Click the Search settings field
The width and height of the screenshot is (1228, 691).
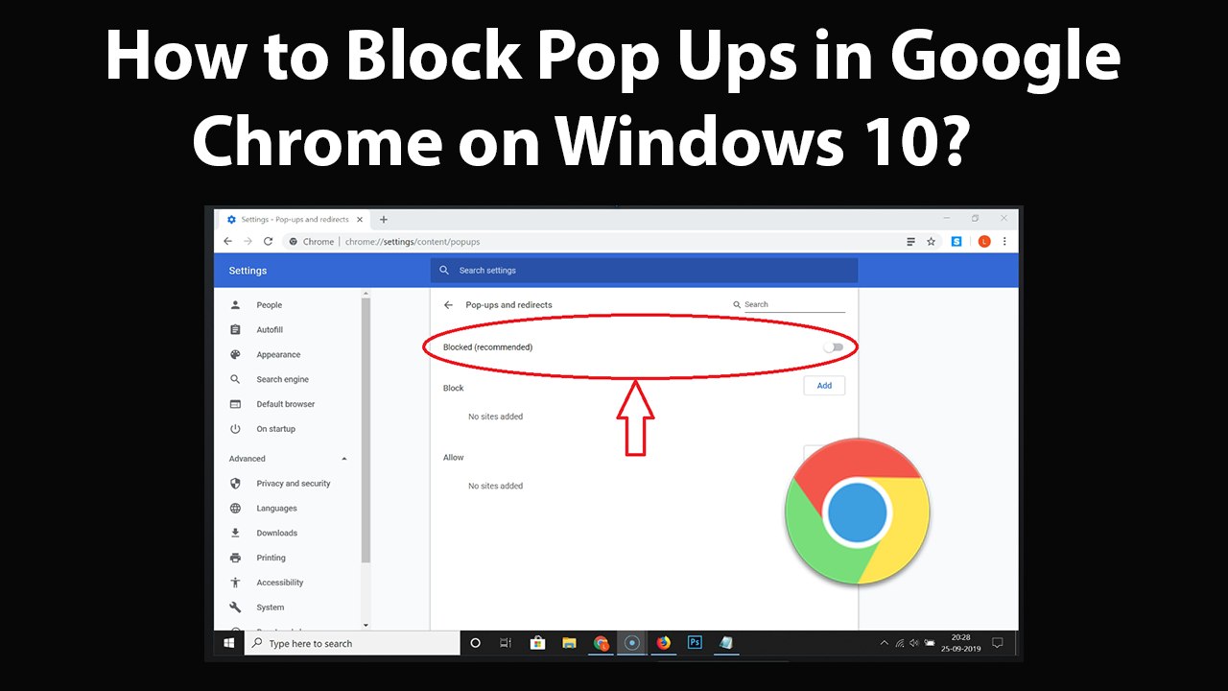tap(644, 271)
